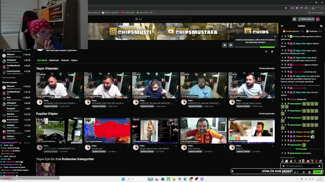The width and height of the screenshot is (325, 182).
Task: Open the chat user list icon
Action: [321, 26]
